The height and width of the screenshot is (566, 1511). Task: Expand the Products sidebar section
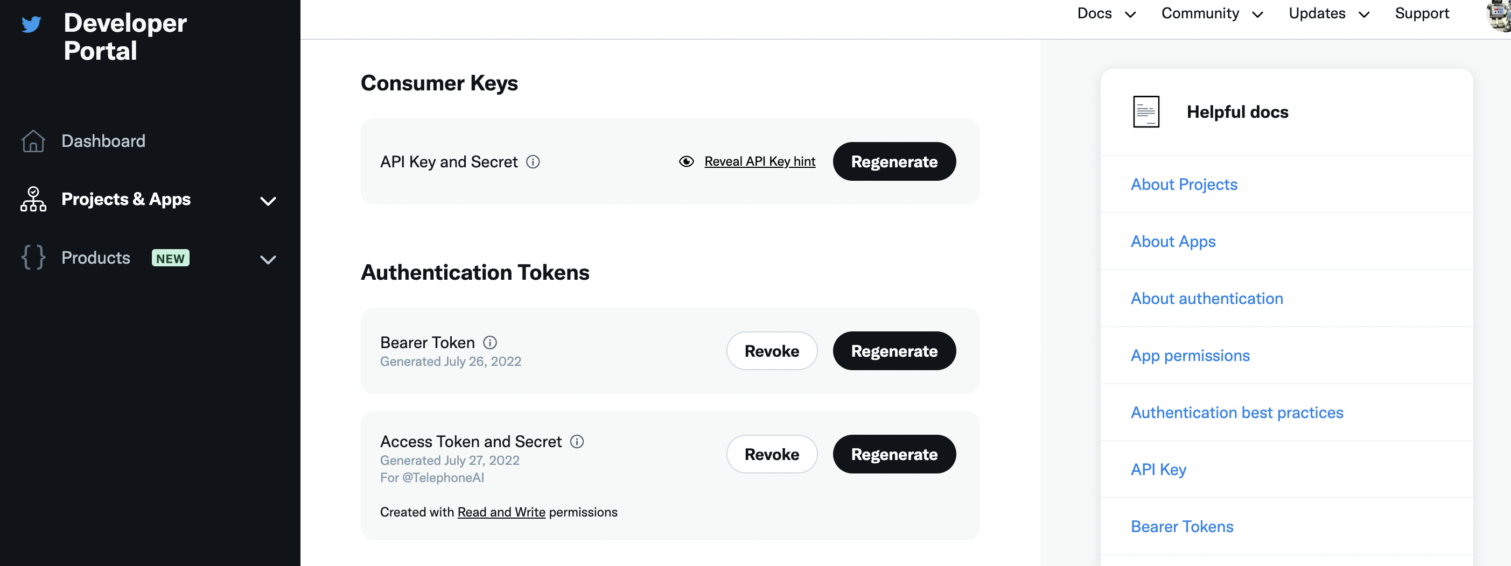pos(268,259)
